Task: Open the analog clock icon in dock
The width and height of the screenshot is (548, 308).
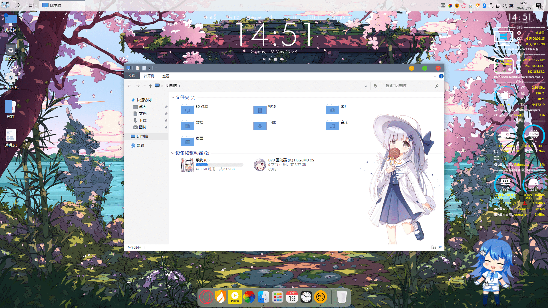Action: point(306,297)
